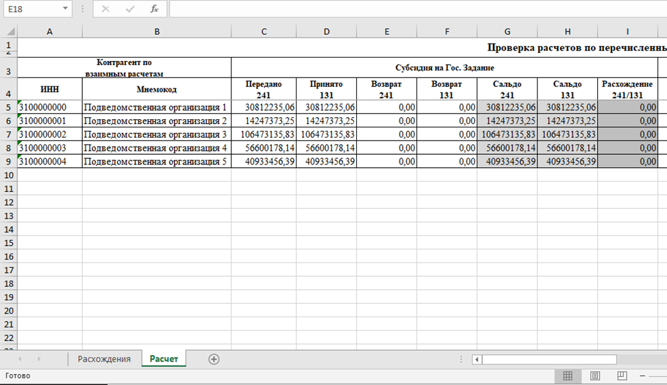Select column G header
This screenshot has width=667, height=385.
(507, 32)
